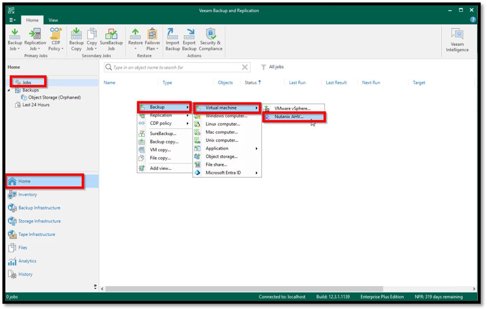Select Nutanix AHV... option
Viewport: 487px width, 310px height.
pos(294,117)
